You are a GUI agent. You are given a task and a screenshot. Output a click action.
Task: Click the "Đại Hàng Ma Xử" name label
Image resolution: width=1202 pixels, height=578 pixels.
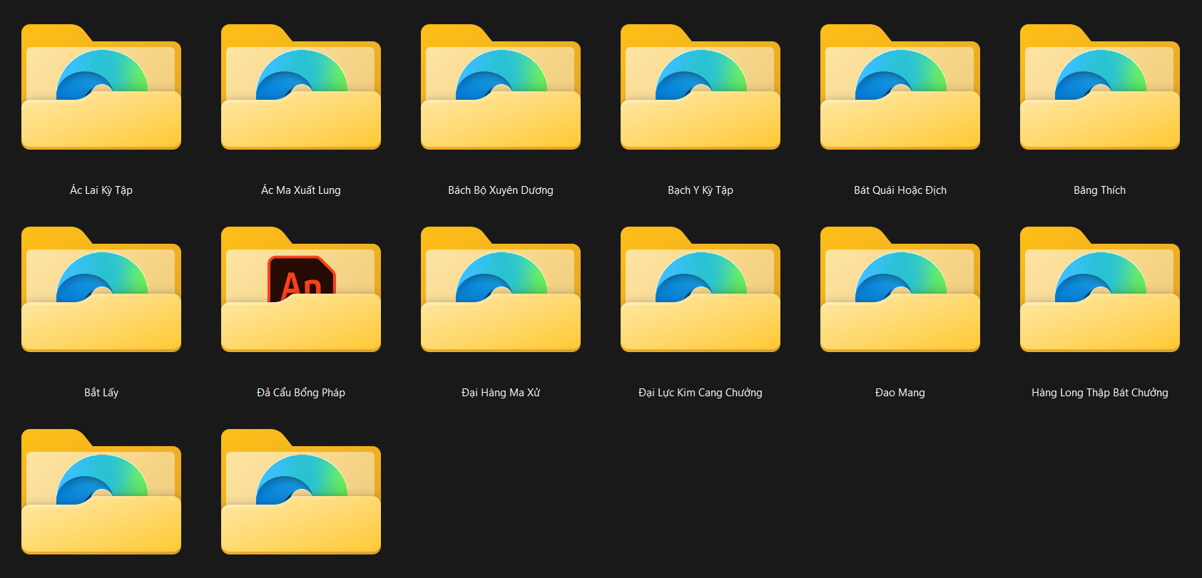pyautogui.click(x=500, y=393)
